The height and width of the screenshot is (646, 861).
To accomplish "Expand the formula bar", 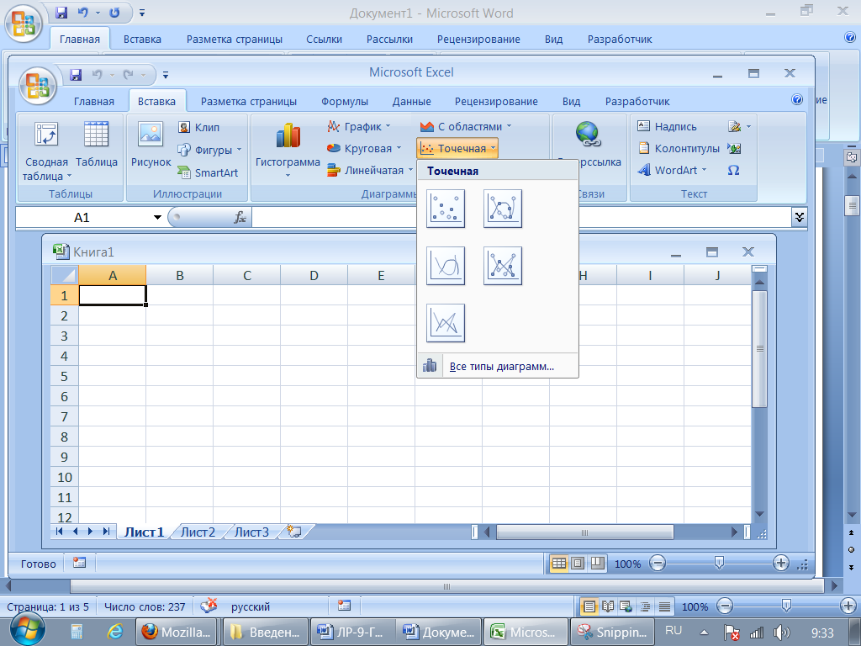I will pos(799,217).
